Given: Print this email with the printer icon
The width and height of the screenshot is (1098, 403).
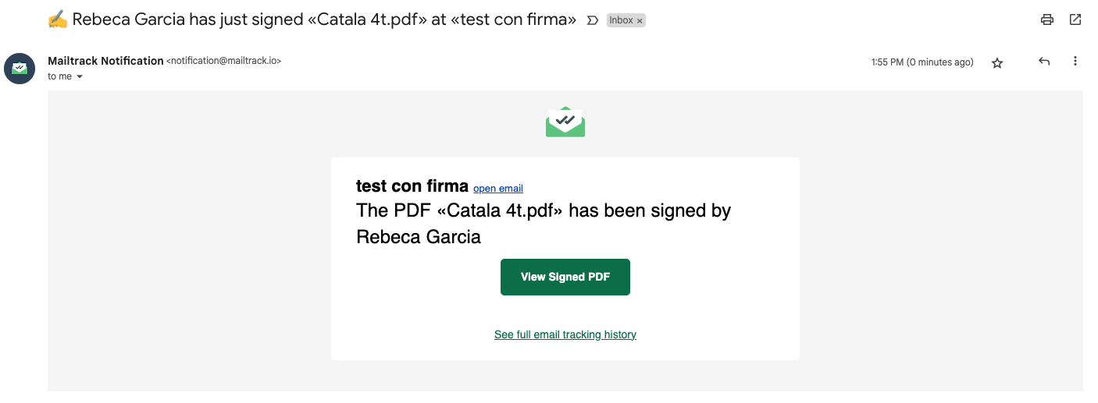Looking at the screenshot, I should pos(1047,20).
